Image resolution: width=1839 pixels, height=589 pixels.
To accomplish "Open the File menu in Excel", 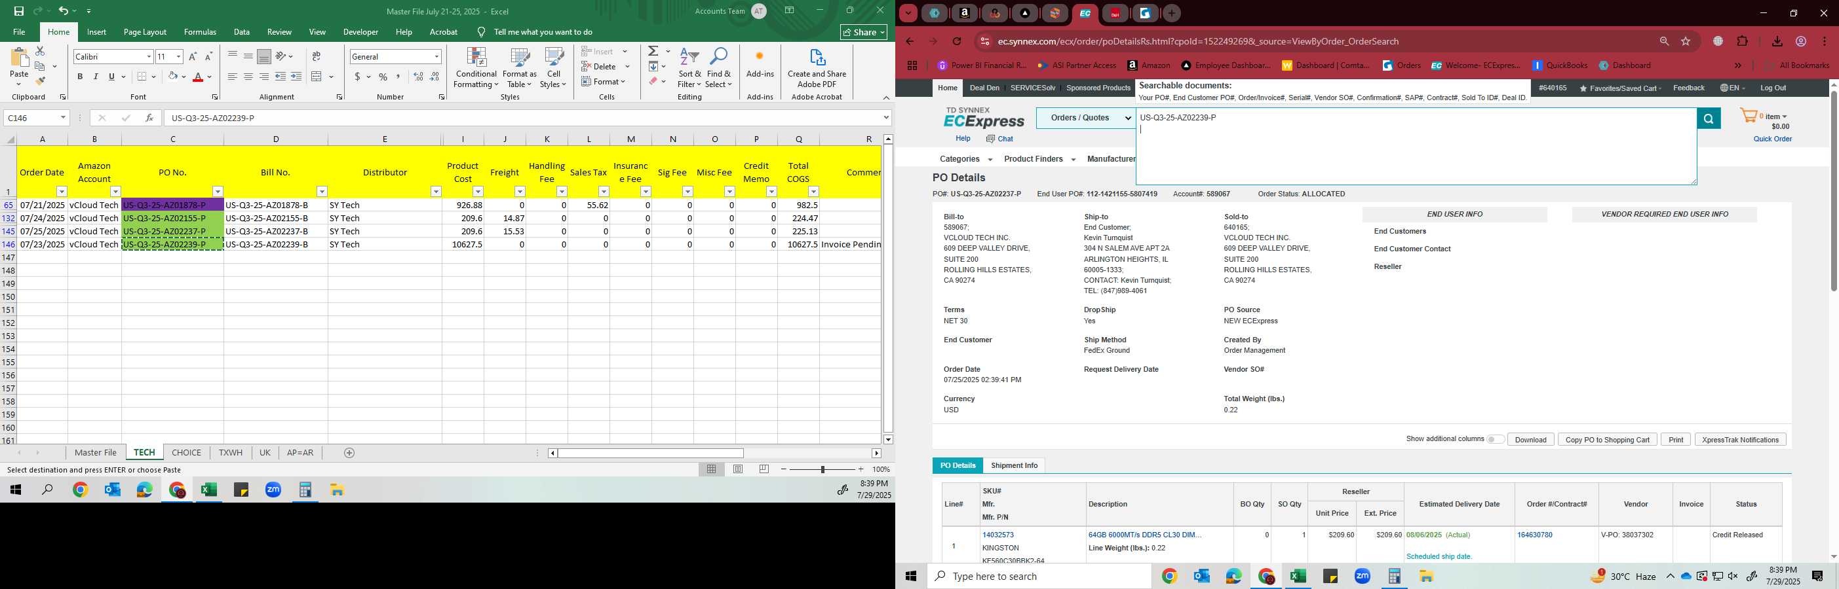I will [19, 32].
